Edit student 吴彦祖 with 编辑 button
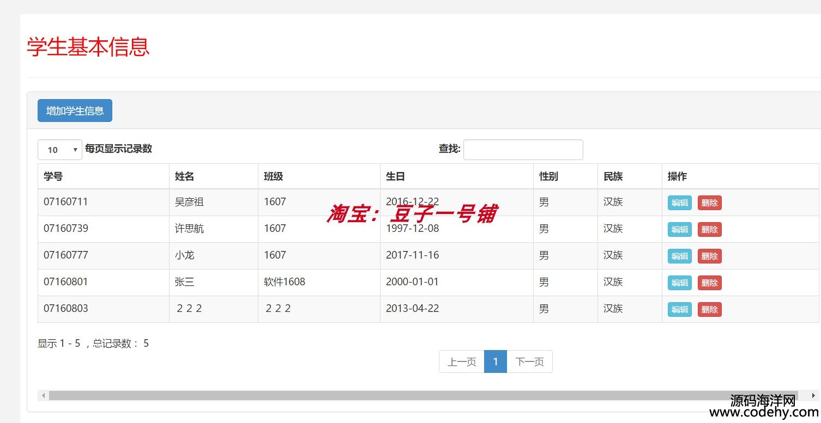The image size is (821, 423). pyautogui.click(x=679, y=203)
